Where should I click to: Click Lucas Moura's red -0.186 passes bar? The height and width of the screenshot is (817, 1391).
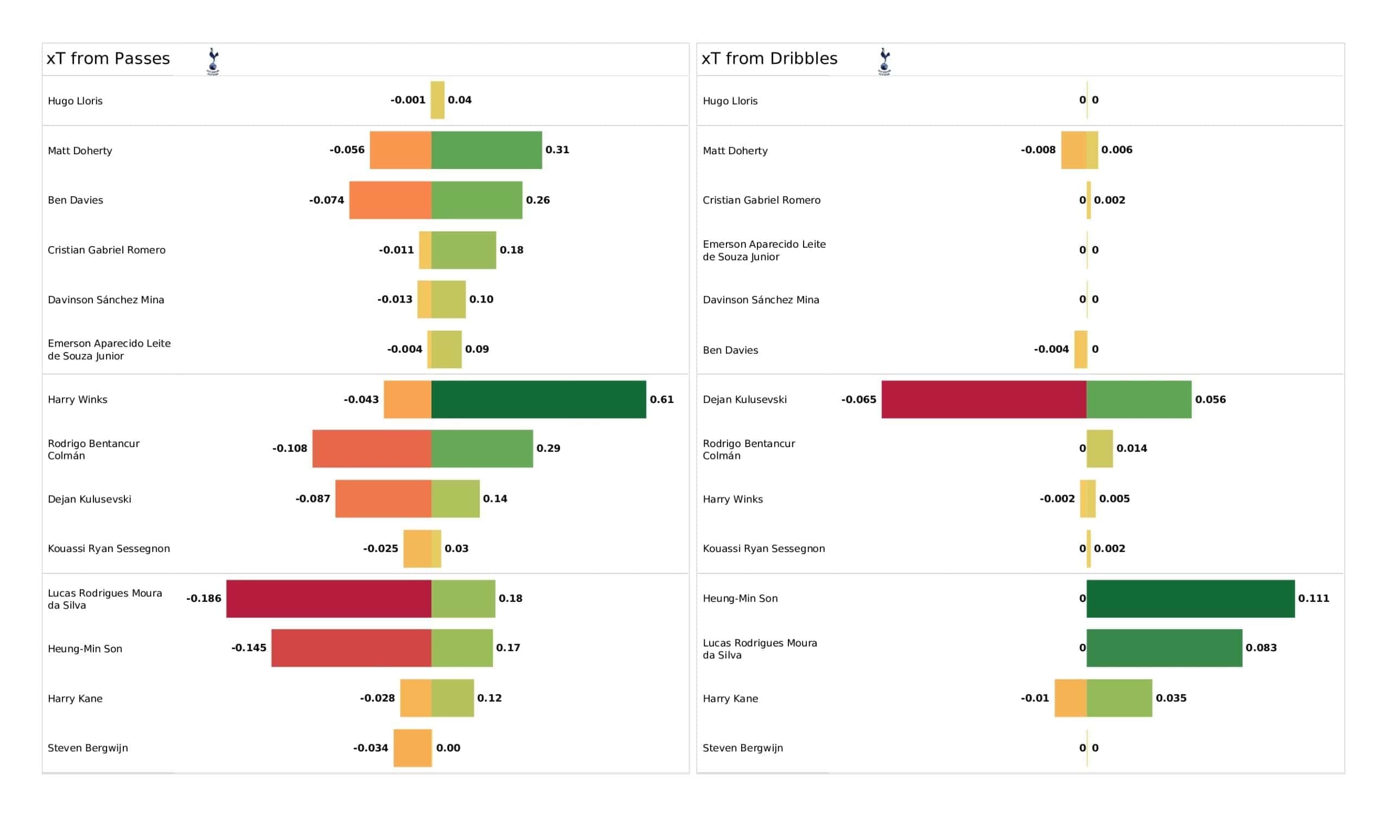[328, 599]
